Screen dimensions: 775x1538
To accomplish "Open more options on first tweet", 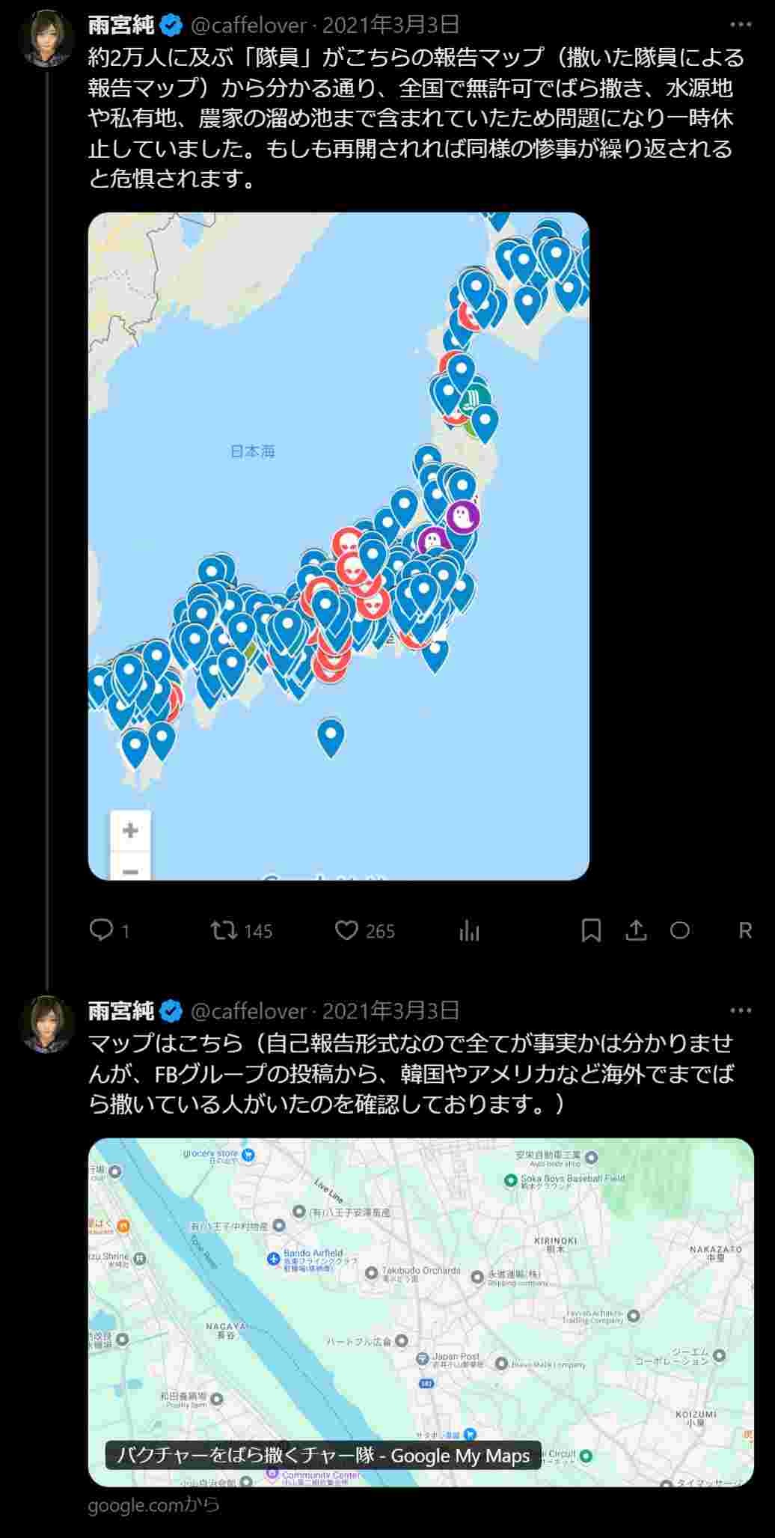I will (x=740, y=25).
